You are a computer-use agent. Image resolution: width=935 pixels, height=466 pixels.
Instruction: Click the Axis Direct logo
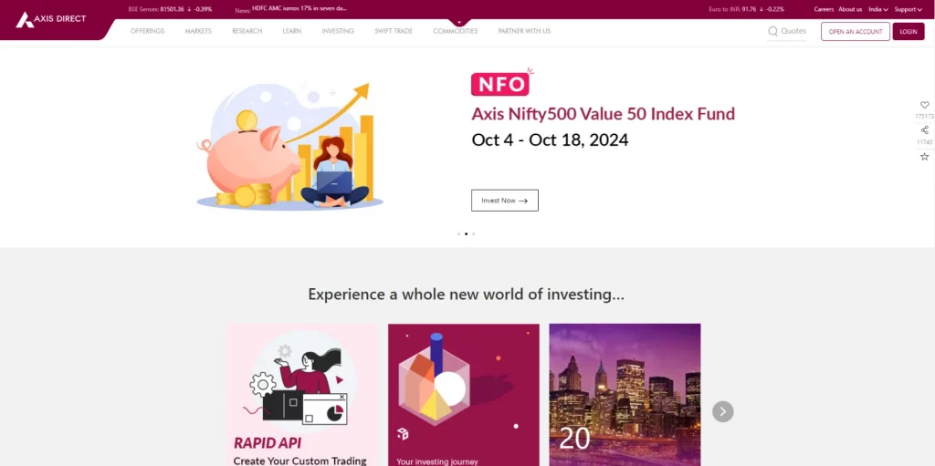[51, 19]
